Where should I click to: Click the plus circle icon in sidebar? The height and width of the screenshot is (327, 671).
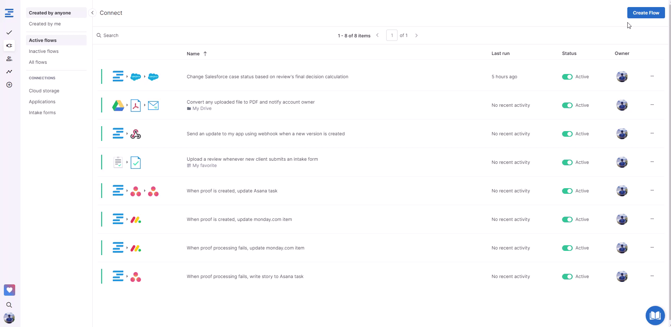click(9, 85)
